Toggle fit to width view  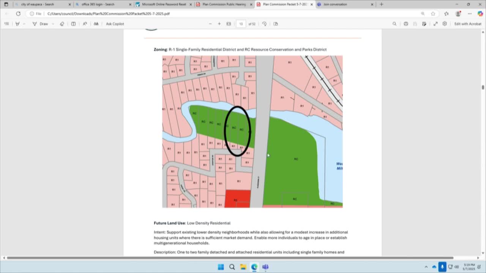coord(229,24)
